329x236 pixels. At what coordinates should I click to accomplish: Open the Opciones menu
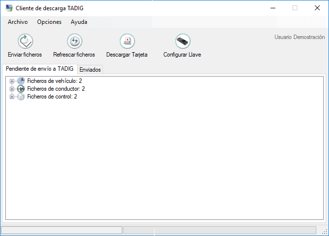(49, 22)
